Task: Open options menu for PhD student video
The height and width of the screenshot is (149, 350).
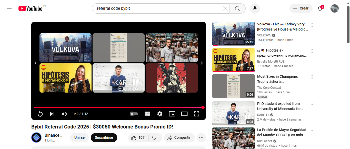Action: [x=312, y=104]
